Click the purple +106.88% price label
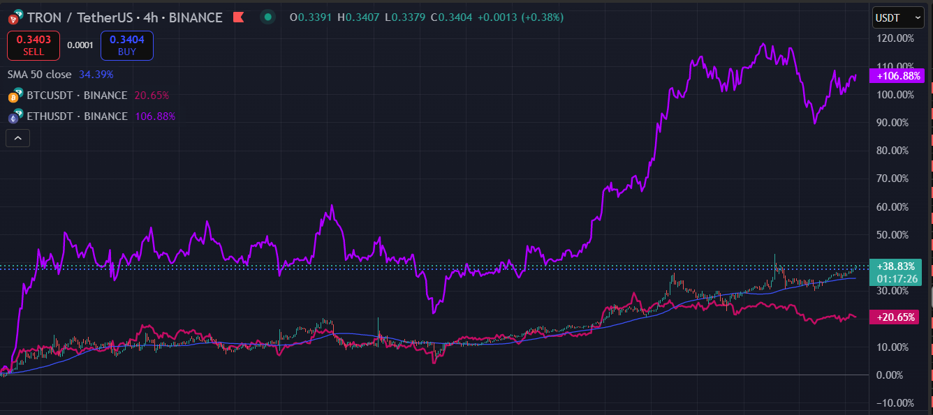 click(897, 76)
